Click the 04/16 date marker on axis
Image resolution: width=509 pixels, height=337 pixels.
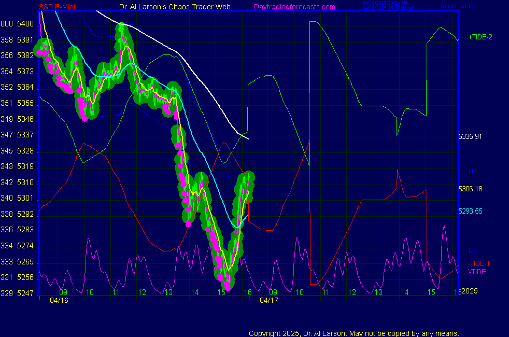tap(58, 300)
